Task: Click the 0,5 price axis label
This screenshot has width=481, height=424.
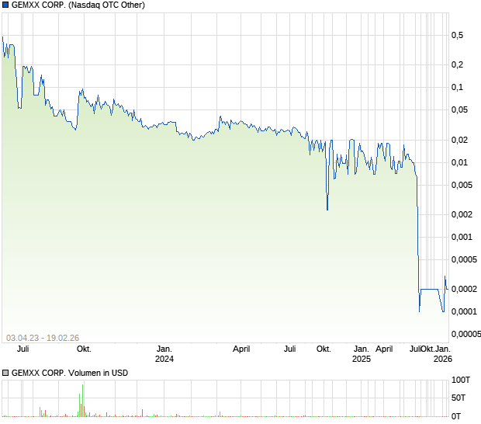Action: [x=458, y=35]
